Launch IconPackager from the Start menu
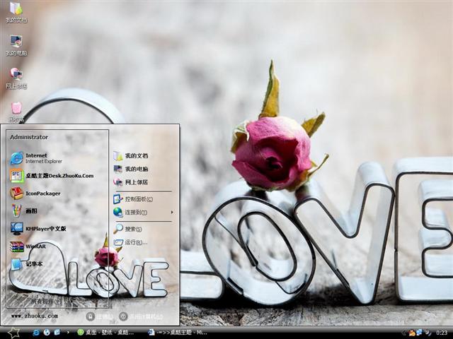This screenshot has width=453, height=339. 42,194
